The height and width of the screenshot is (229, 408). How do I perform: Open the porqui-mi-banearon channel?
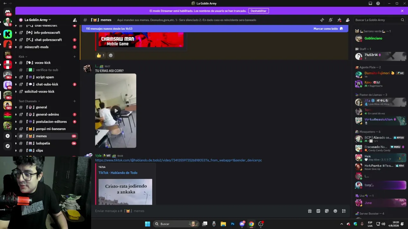pyautogui.click(x=47, y=129)
